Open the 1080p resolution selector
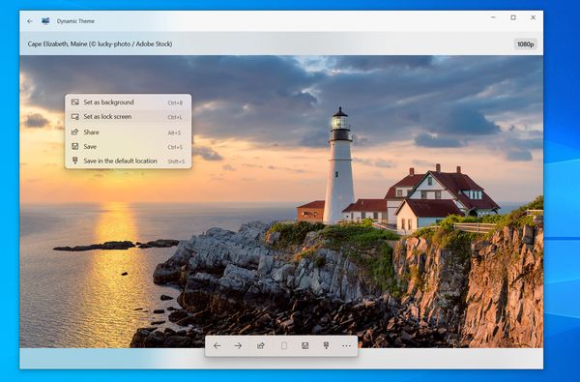The image size is (580, 382). [x=525, y=44]
